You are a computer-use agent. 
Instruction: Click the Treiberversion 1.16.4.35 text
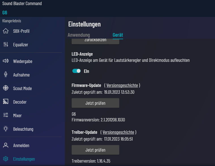coord(91,161)
